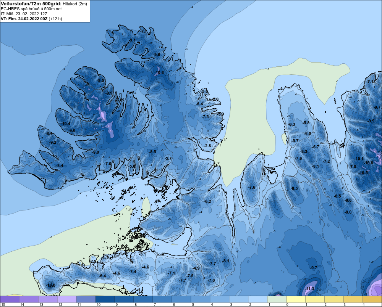The width and height of the screenshot is (382, 307).
Task: Click the '-4.1' temperature label
Action: [x=105, y=257]
